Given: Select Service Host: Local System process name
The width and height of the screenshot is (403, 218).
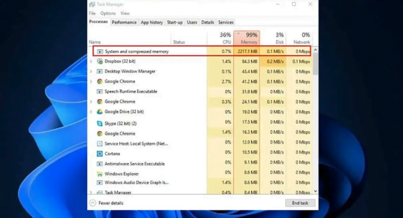Looking at the screenshot, I should [136, 144].
